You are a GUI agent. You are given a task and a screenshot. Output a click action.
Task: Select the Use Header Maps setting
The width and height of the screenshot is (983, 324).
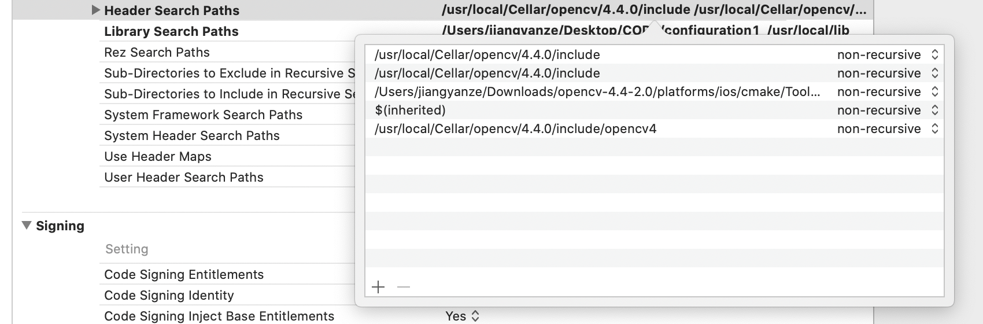[158, 156]
